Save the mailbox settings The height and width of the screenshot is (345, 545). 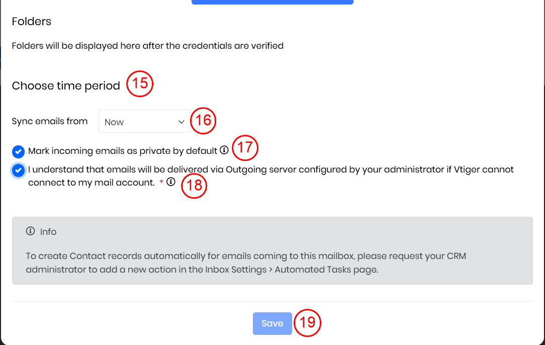(272, 323)
